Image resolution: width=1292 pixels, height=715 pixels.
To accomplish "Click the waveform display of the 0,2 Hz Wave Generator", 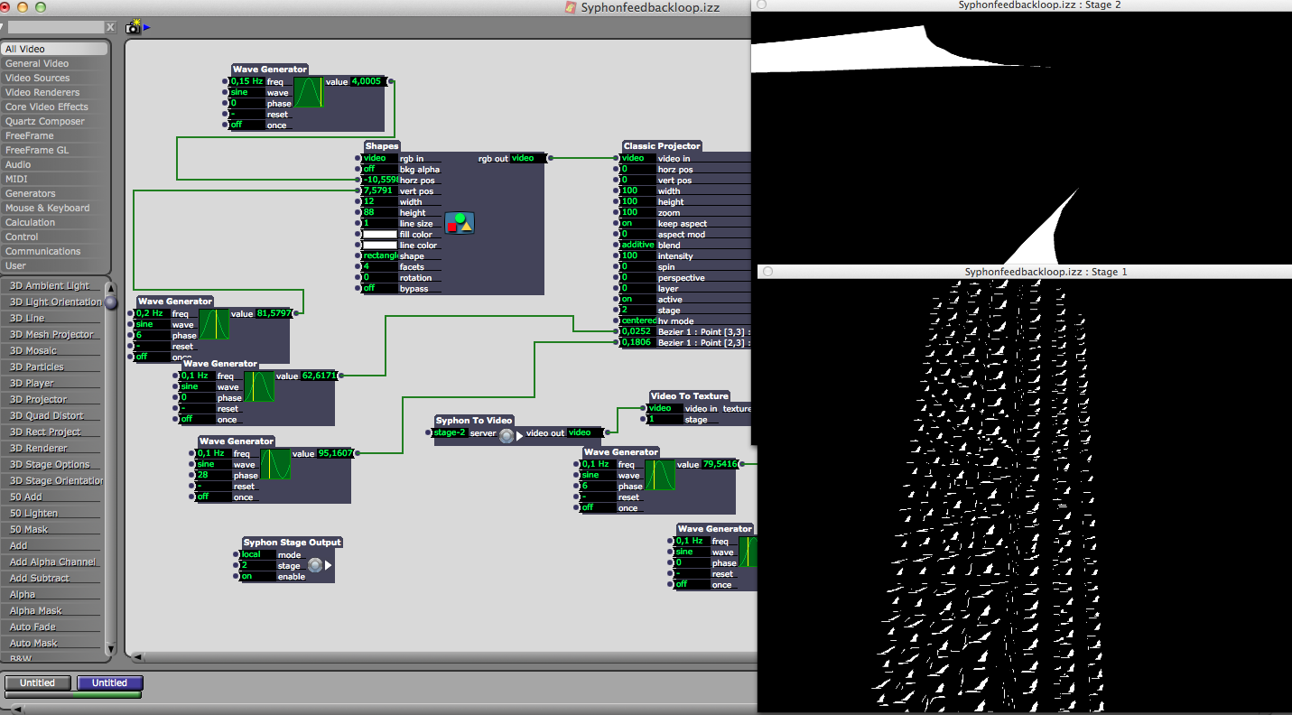I will coord(214,324).
